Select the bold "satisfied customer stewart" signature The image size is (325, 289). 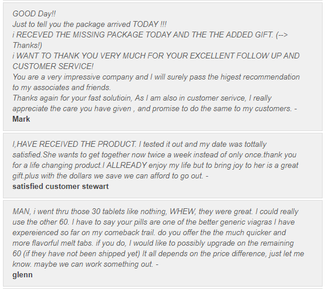[60, 186]
